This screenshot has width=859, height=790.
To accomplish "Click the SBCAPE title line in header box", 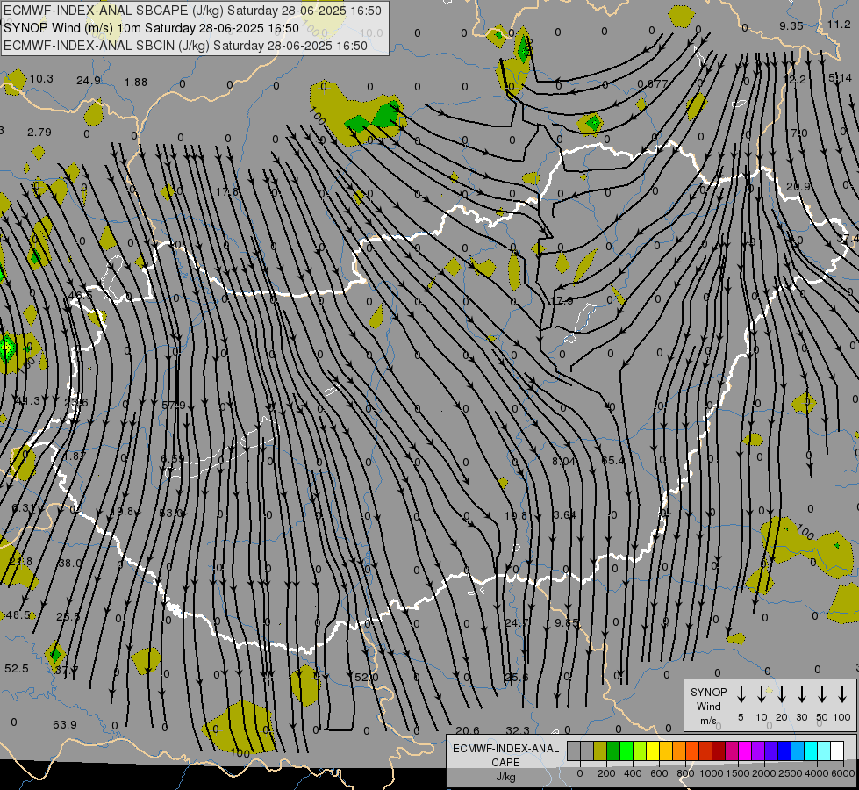I will tap(192, 11).
